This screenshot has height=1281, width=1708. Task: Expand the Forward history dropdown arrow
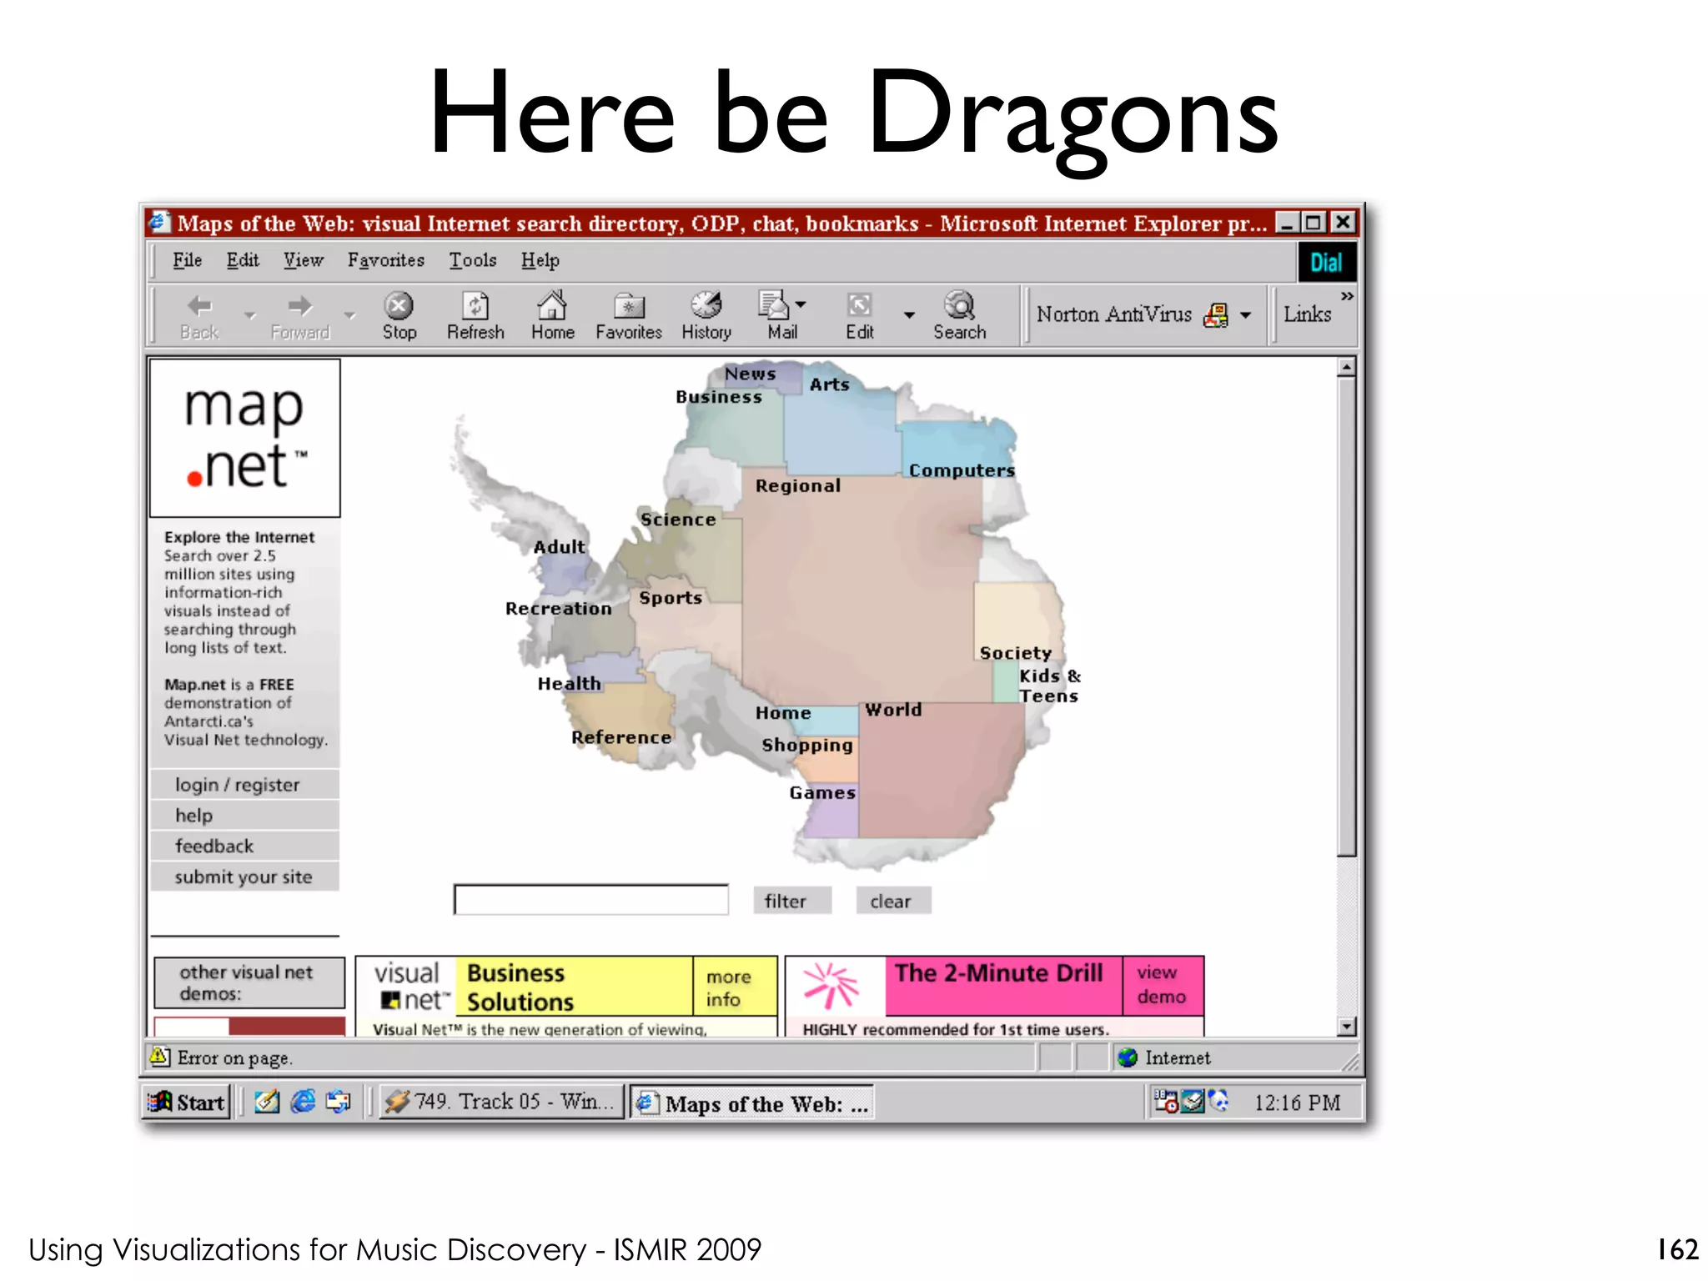point(350,315)
